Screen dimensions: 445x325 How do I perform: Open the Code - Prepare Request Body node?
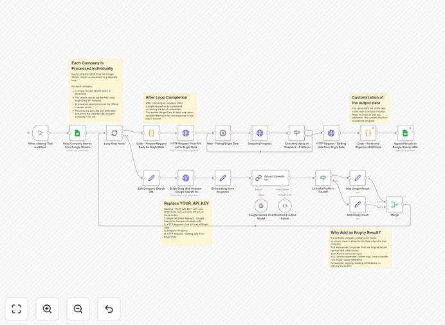pyautogui.click(x=151, y=133)
